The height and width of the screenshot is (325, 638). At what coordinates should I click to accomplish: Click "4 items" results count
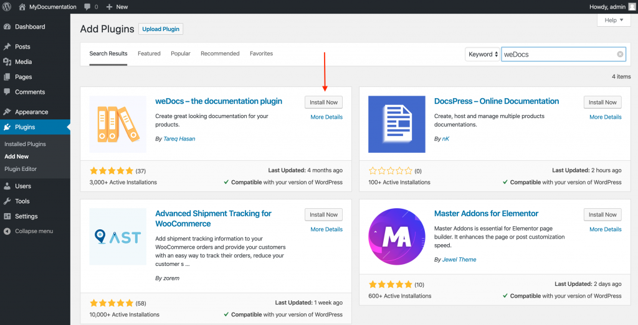[621, 76]
